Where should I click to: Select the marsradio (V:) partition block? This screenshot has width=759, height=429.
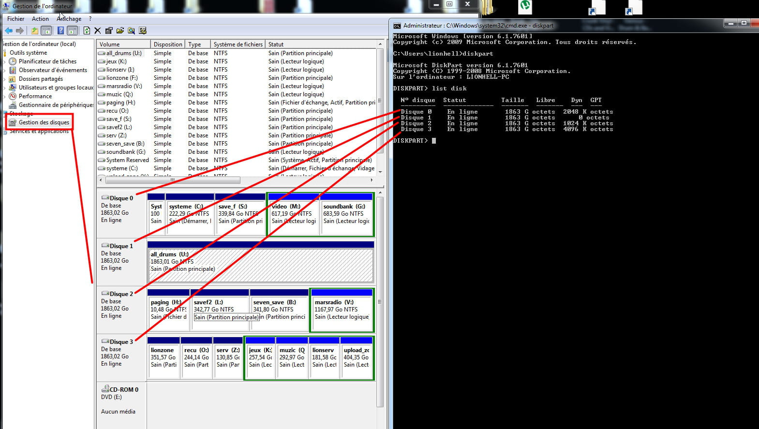pos(342,310)
